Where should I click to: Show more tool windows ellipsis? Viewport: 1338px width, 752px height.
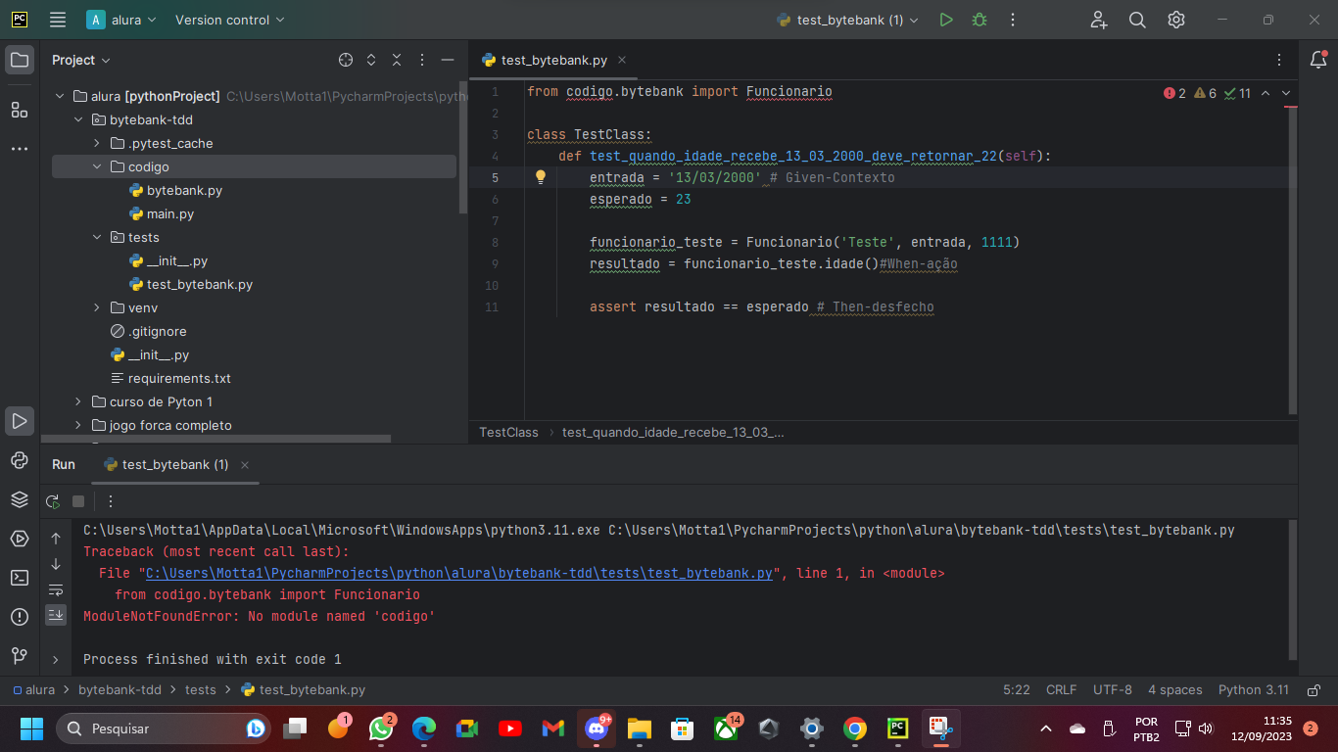pos(20,149)
